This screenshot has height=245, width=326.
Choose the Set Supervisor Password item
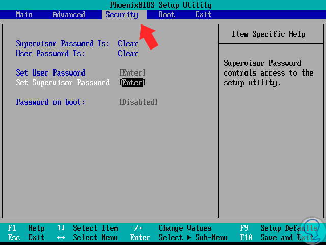click(x=63, y=83)
